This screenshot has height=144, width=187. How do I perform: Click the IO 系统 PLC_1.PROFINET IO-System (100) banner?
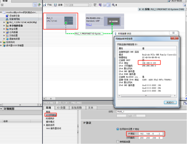tap(162, 9)
